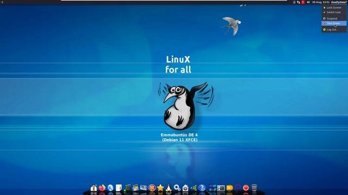This screenshot has height=195, width=348.
Task: Open the photo viewer dock icon
Action: tap(144, 188)
